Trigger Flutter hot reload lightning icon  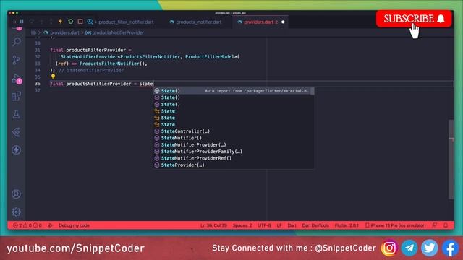coord(60,22)
